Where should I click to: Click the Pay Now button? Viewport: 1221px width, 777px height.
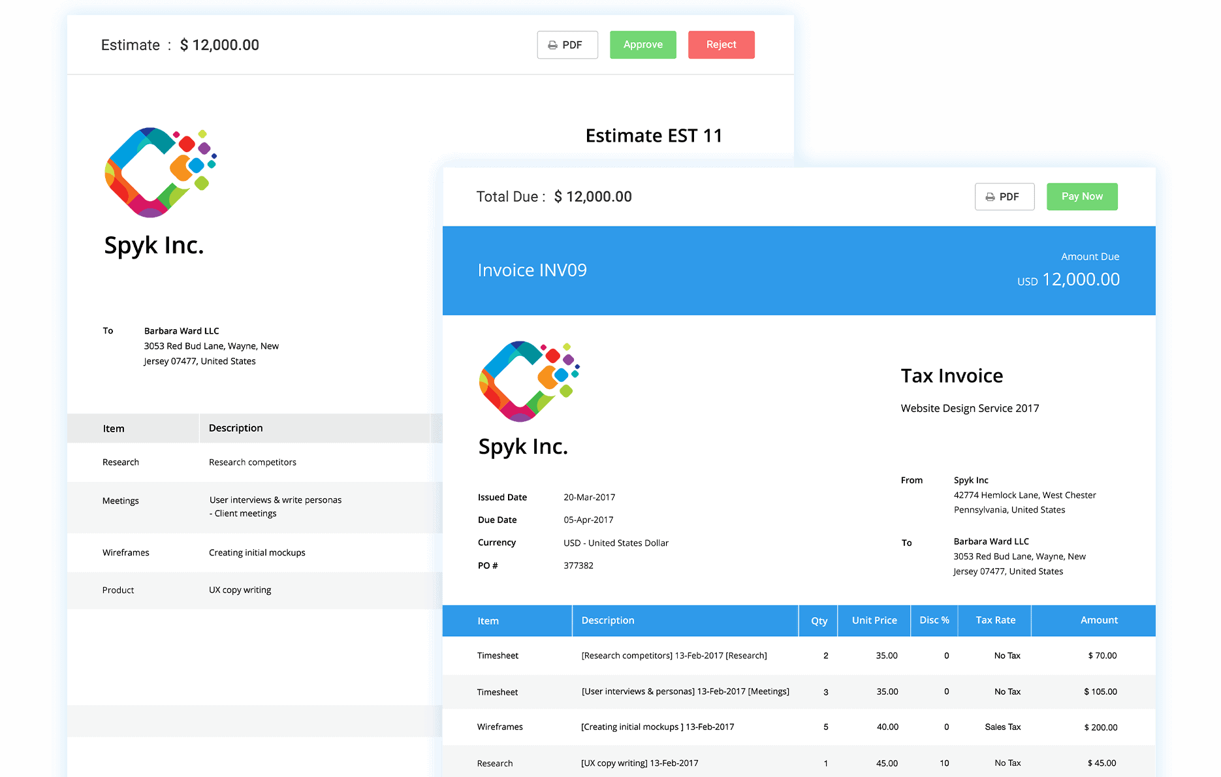pyautogui.click(x=1082, y=197)
